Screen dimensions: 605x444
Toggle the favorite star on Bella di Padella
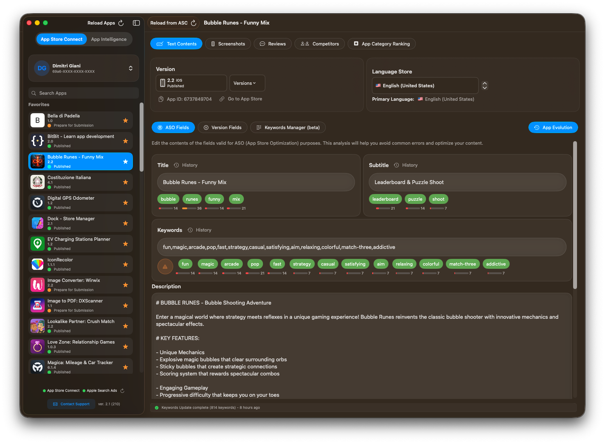point(125,120)
